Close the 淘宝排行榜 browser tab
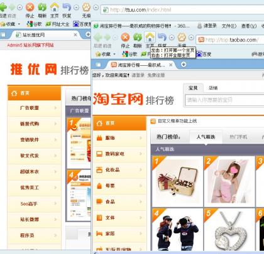The image size is (264, 254). click(x=171, y=65)
